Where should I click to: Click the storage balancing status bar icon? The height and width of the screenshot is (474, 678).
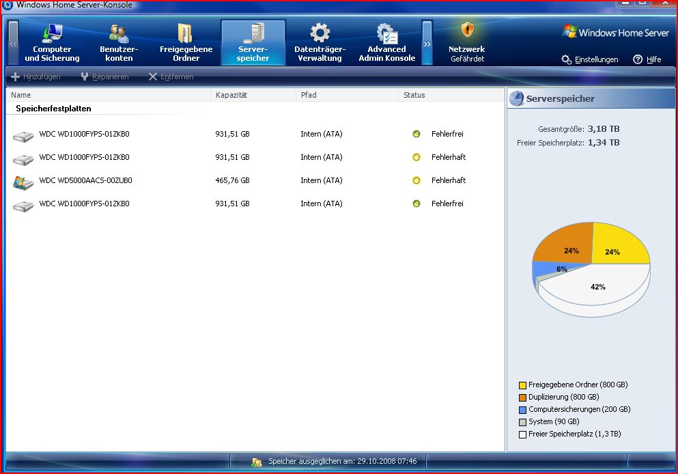257,462
